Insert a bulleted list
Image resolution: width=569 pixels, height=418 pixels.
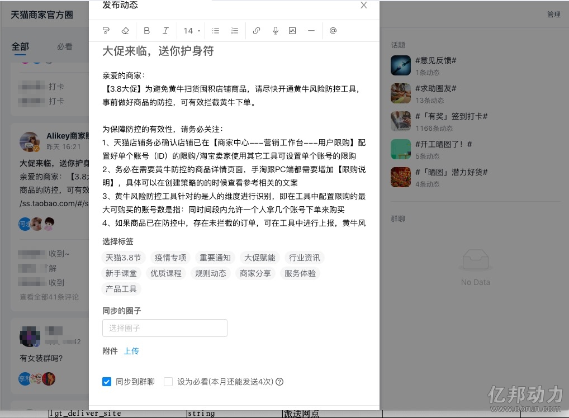tap(216, 31)
